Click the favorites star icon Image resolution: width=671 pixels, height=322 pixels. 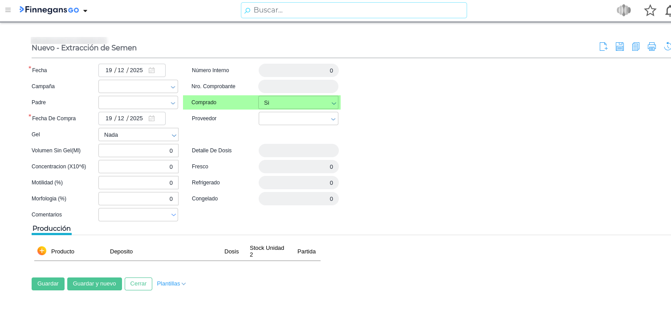click(650, 10)
